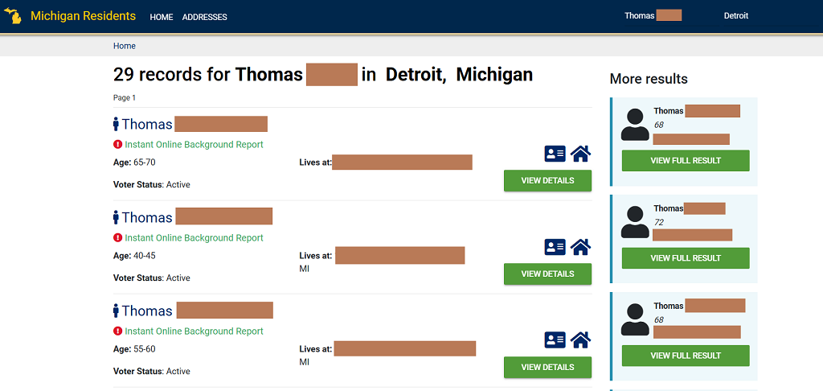The height and width of the screenshot is (391, 823).
Task: Click ID card icon for age 40-45 record
Action: point(555,247)
